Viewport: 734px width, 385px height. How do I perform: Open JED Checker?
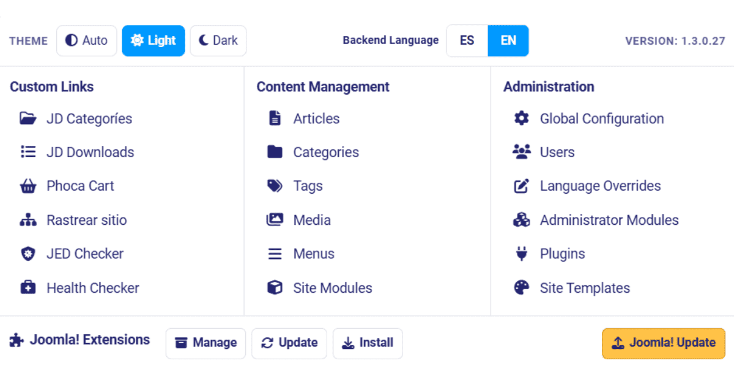[x=85, y=254]
